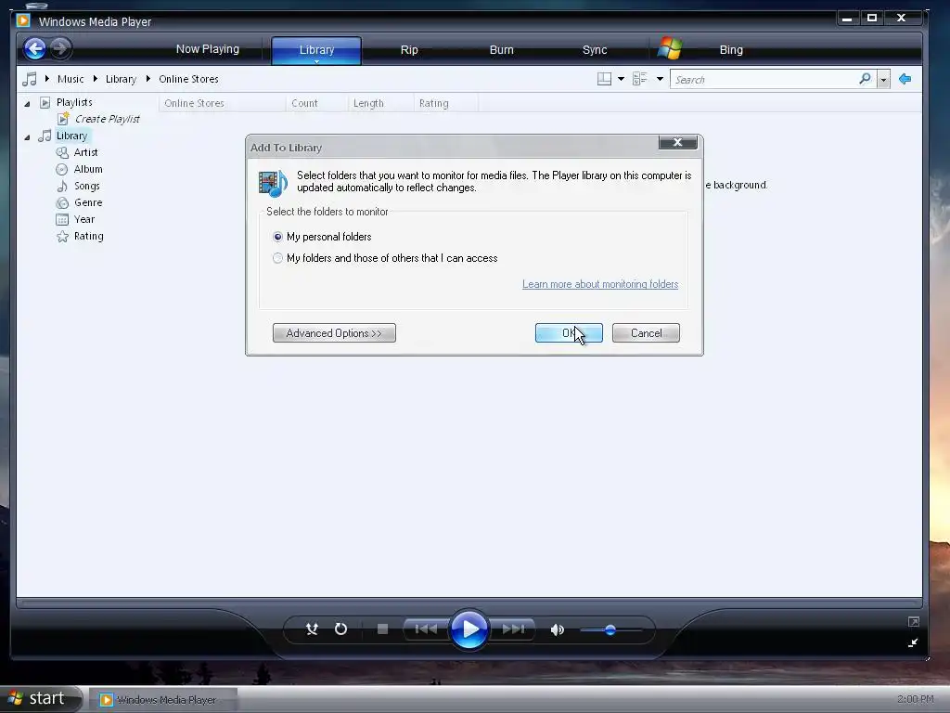Image resolution: width=950 pixels, height=713 pixels.
Task: Adjust the volume slider
Action: click(x=610, y=630)
